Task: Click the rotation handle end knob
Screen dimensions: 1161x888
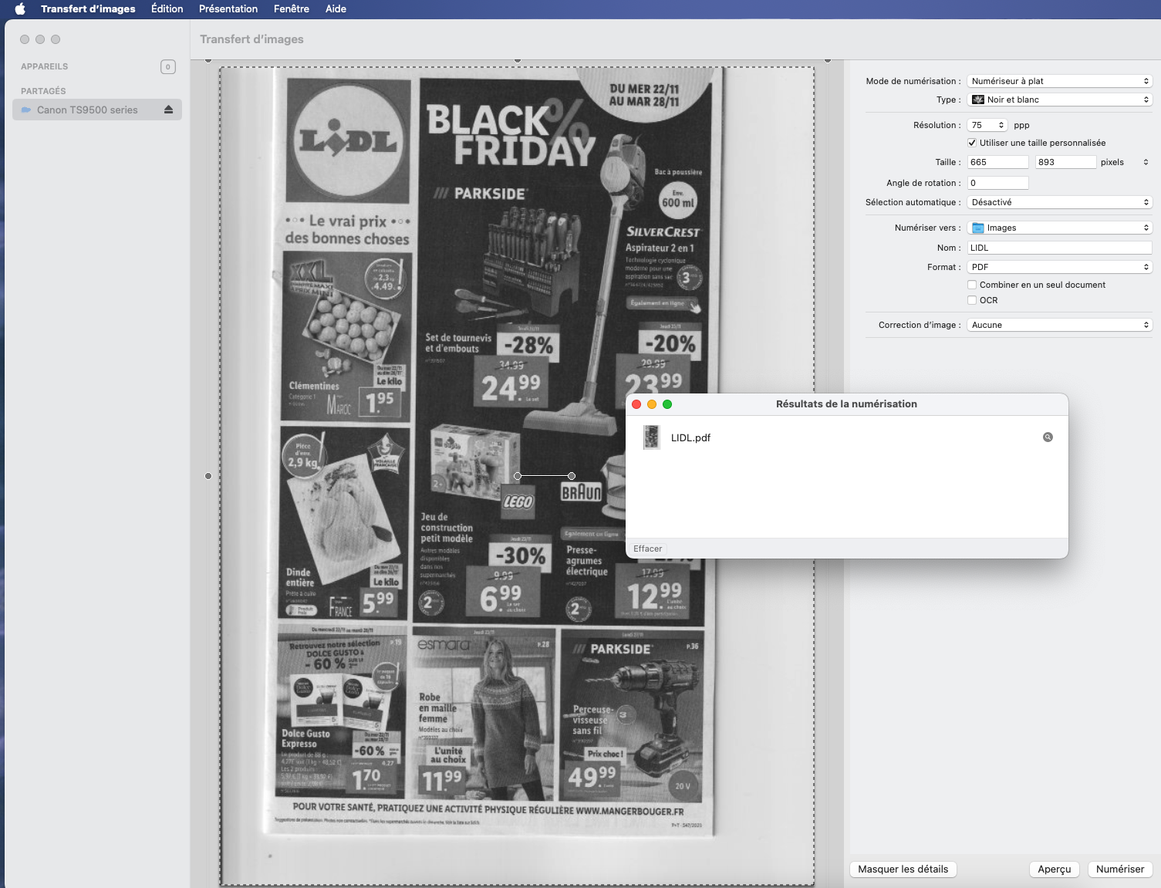Action: 572,476
